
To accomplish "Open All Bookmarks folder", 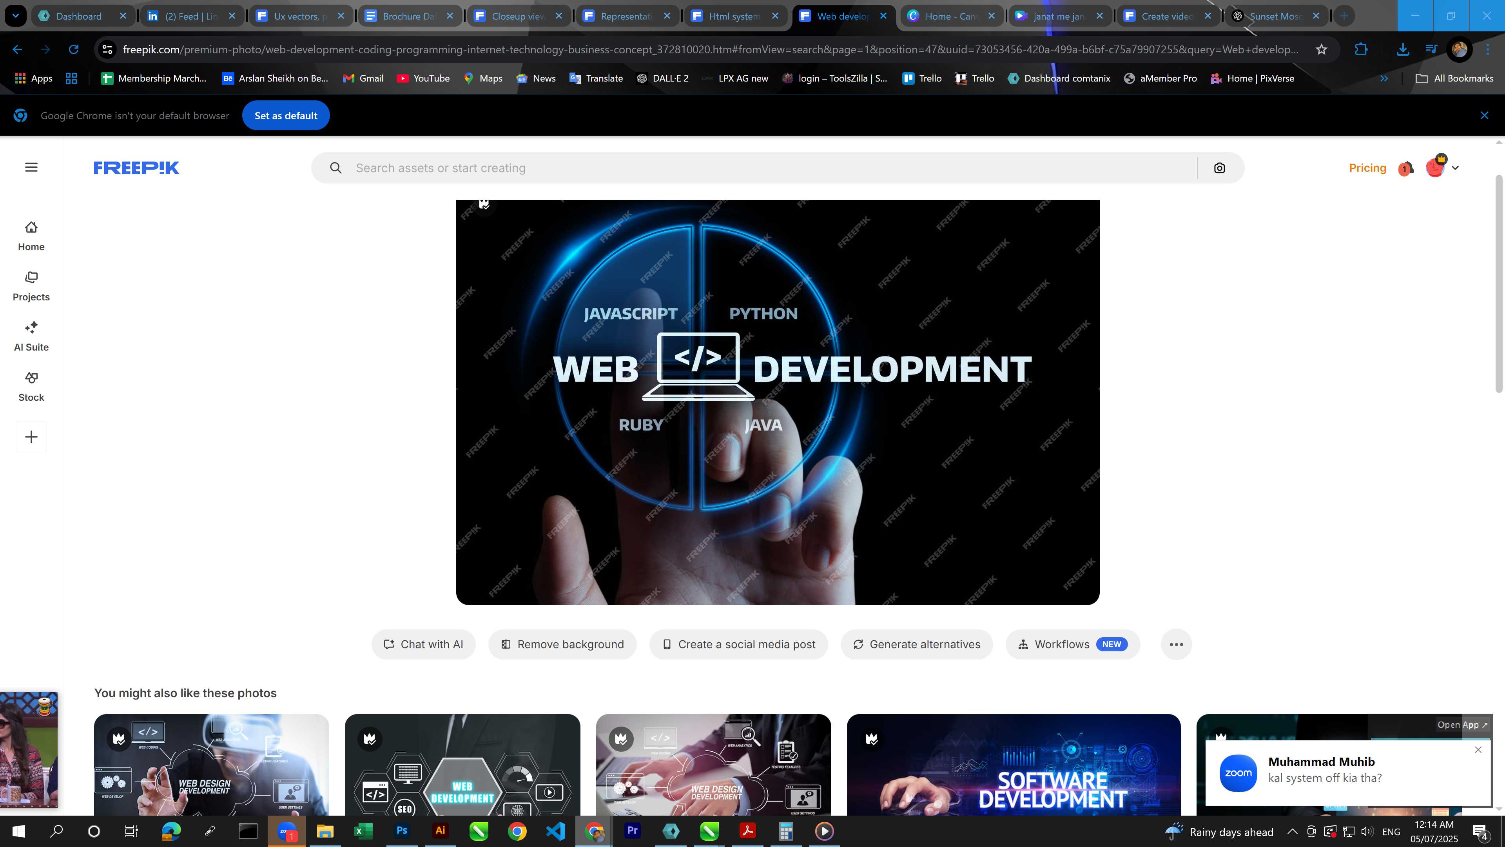I will [1454, 78].
